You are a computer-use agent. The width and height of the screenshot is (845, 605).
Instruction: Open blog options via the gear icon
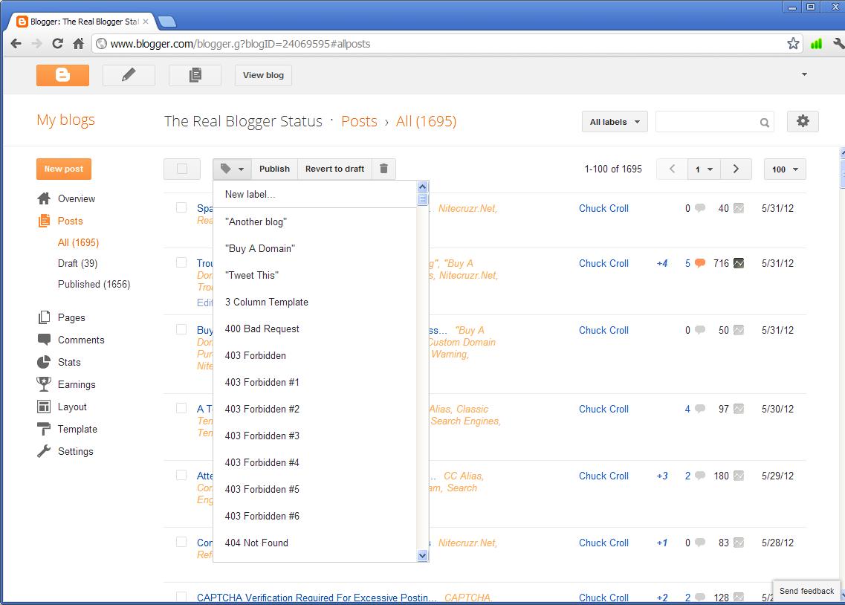pos(803,120)
